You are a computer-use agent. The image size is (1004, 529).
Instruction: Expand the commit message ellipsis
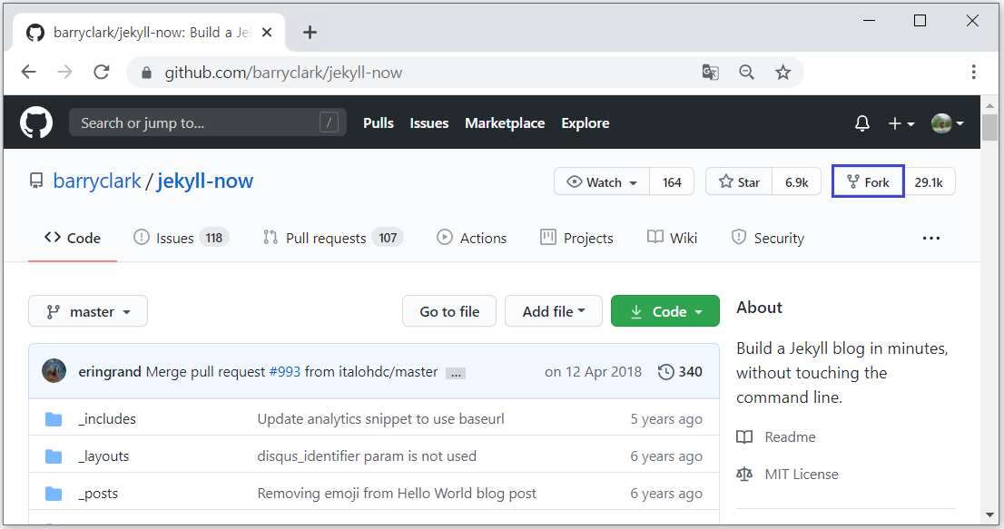[x=456, y=374]
